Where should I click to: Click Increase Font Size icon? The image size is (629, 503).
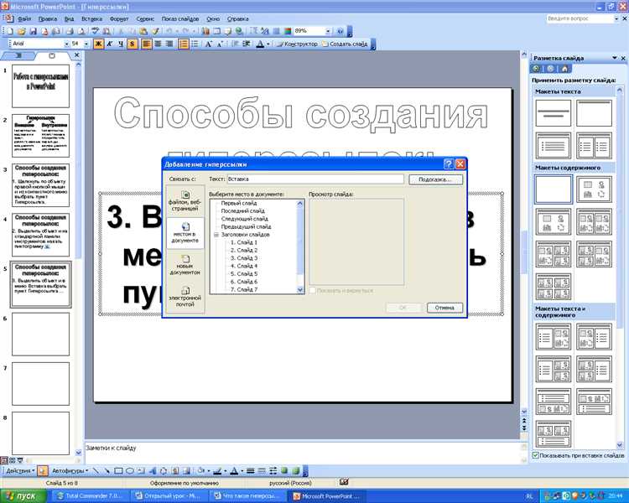(208, 44)
